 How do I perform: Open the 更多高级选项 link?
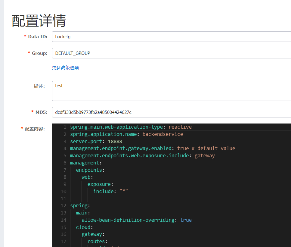tap(66, 67)
